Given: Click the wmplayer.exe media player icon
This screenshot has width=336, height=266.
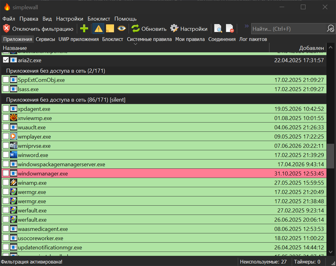Looking at the screenshot, I should pyautogui.click(x=14, y=136).
